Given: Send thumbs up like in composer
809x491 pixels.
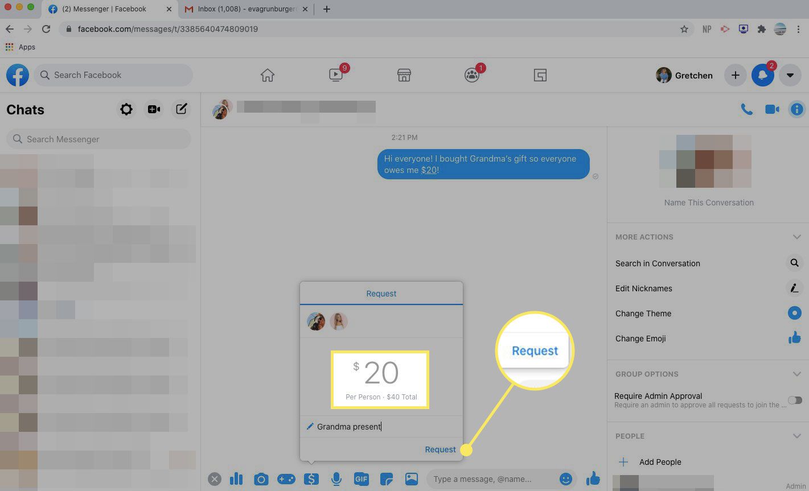Looking at the screenshot, I should pos(593,478).
